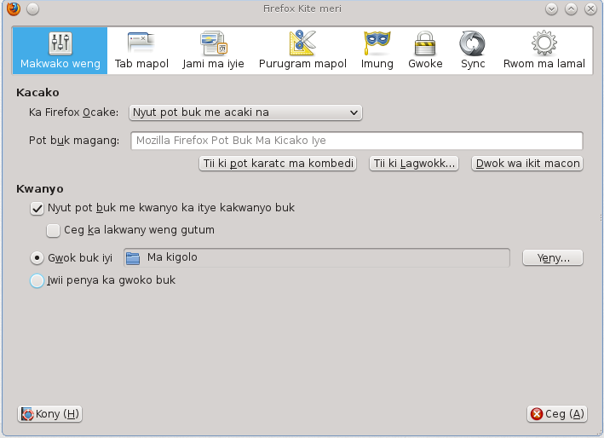Click the red X icon on the Ceg button

pos(536,414)
